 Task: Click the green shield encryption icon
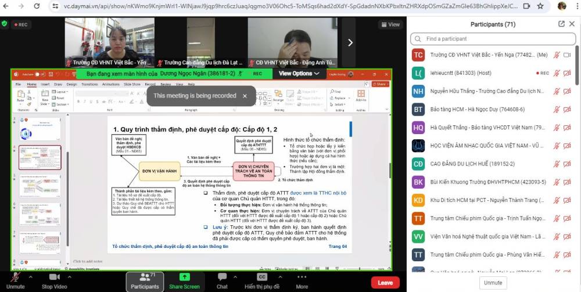pos(5,24)
